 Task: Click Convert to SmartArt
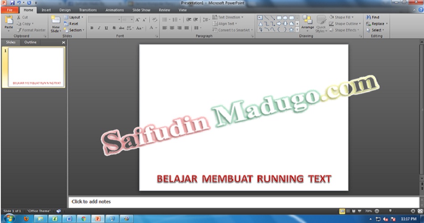pyautogui.click(x=233, y=30)
